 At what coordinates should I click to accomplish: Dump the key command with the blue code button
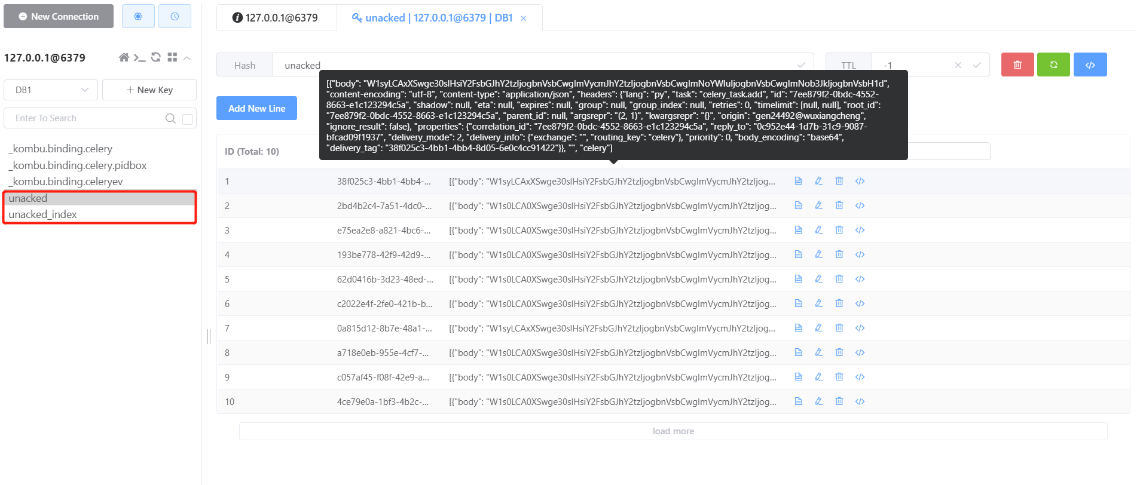tap(1090, 65)
